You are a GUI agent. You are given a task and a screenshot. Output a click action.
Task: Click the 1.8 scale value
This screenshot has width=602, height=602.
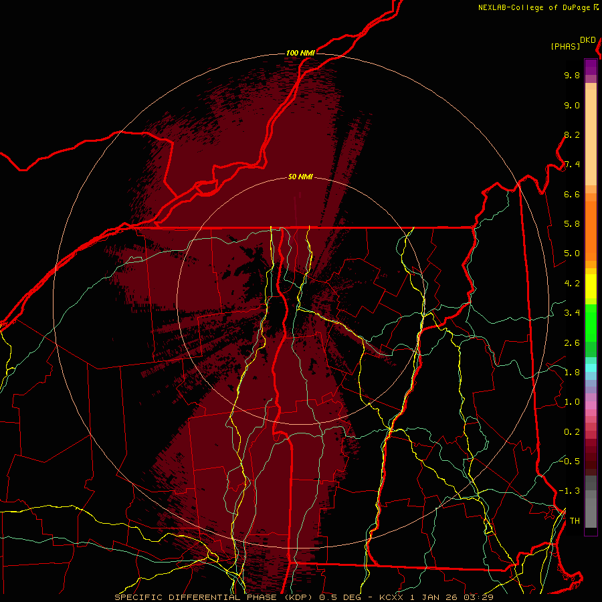click(x=572, y=373)
